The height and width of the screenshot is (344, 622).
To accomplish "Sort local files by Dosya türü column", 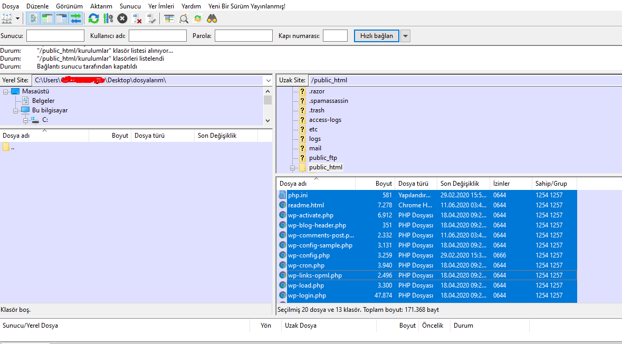I will click(162, 136).
